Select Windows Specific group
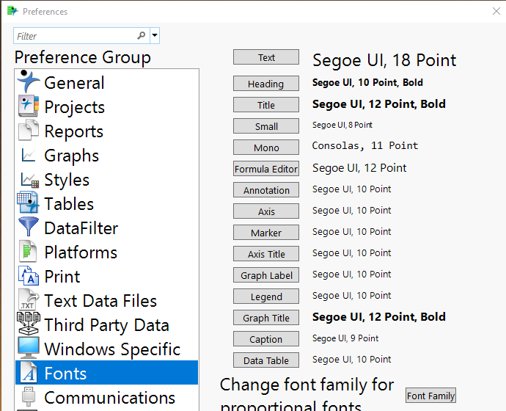The height and width of the screenshot is (411, 506). [x=106, y=349]
